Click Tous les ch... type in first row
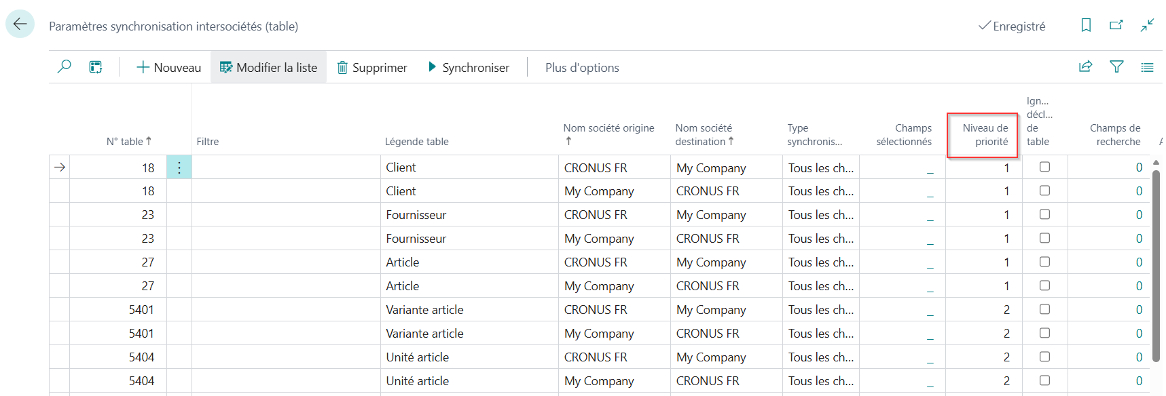The height and width of the screenshot is (396, 1166). point(821,167)
